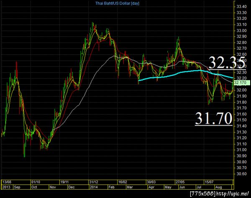Select the Sep month label
The height and width of the screenshot is (198, 251).
(17, 187)
